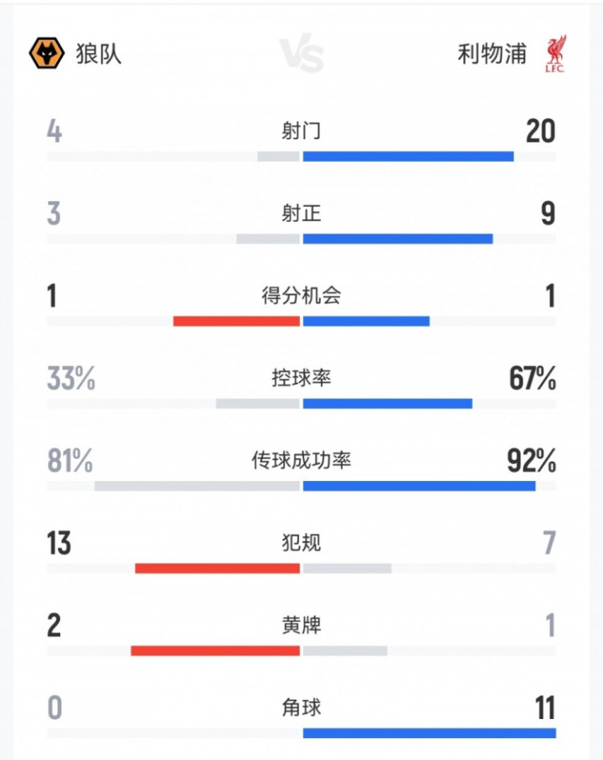The image size is (603, 760).
Task: Click the Wolves team crest icon
Action: coord(47,54)
